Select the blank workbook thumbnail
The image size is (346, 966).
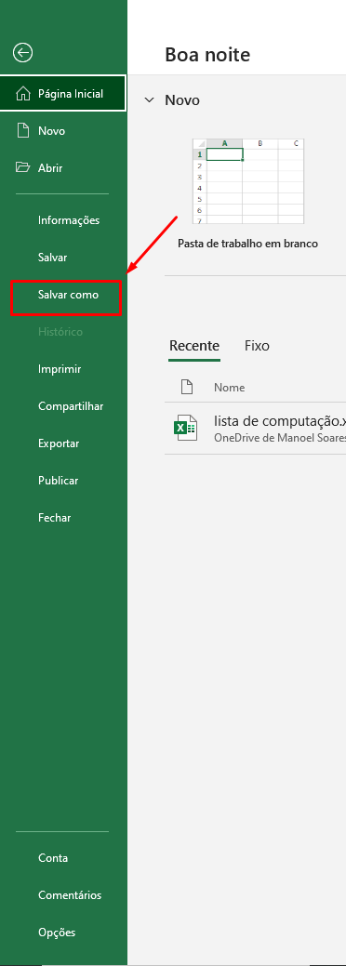tap(248, 181)
